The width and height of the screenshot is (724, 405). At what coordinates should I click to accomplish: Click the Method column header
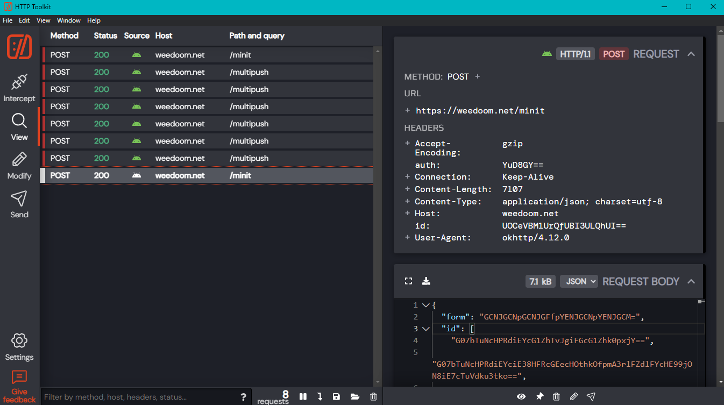coord(65,35)
